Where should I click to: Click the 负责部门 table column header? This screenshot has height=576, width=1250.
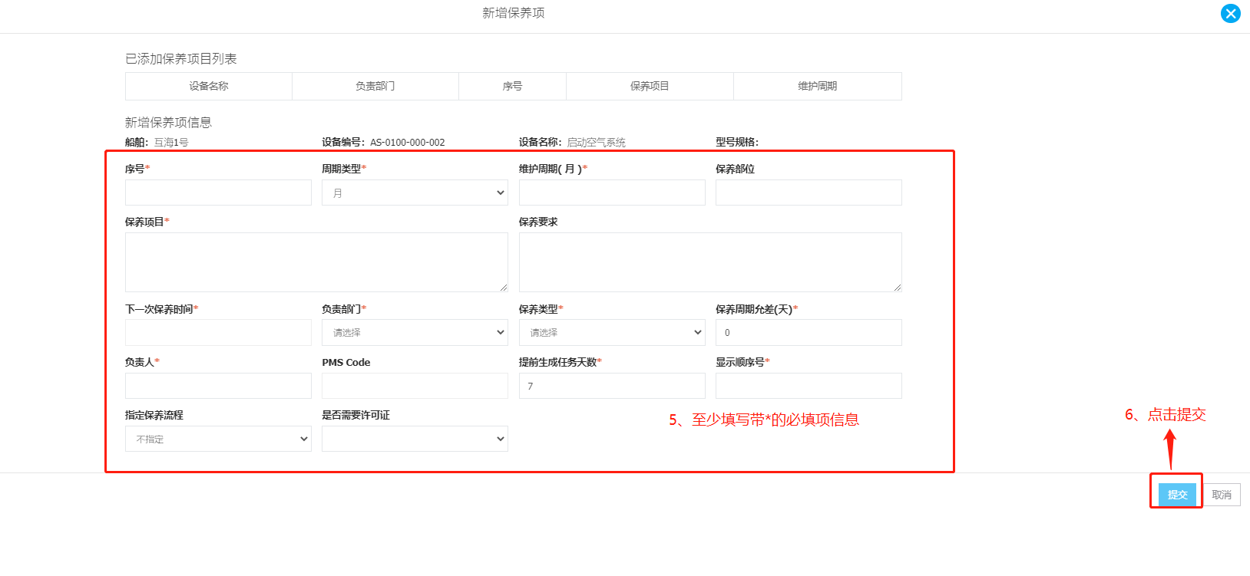pyautogui.click(x=375, y=86)
